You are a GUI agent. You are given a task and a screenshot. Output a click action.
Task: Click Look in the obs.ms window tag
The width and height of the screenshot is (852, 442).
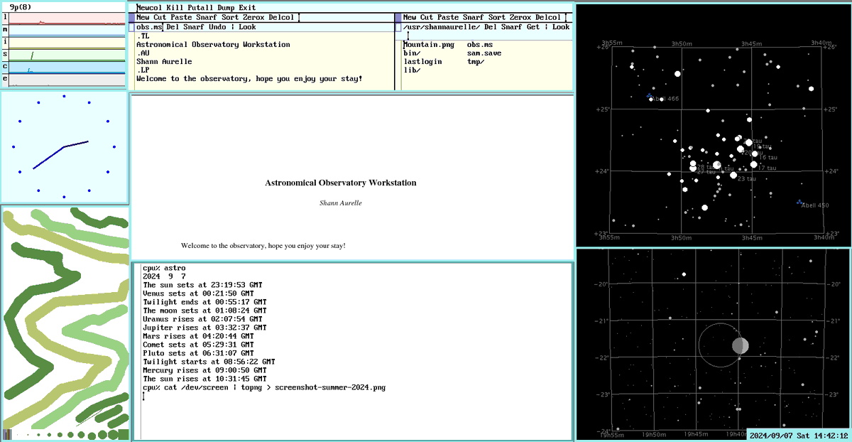[x=247, y=27]
